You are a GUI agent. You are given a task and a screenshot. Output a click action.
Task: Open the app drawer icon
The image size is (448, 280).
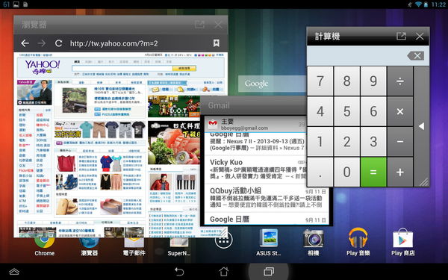(224, 240)
